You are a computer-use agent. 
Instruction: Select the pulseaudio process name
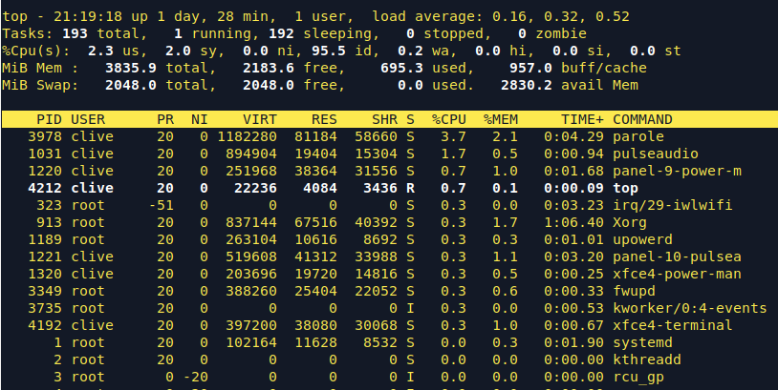point(656,154)
